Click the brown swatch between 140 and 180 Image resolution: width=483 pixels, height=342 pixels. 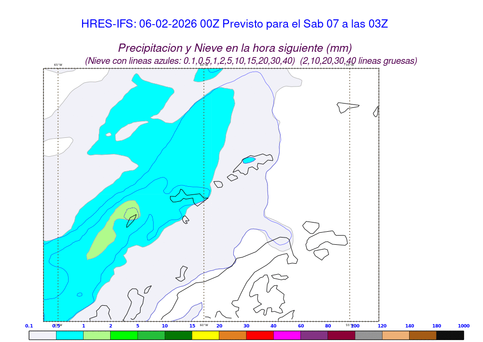point(423,335)
